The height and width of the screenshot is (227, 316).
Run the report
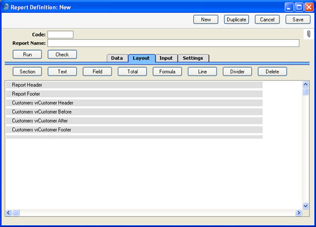pos(27,54)
